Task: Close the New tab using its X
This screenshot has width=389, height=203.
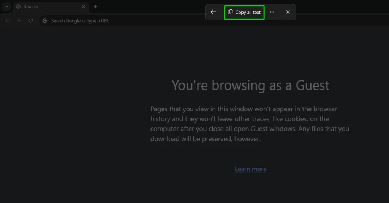Action: pos(84,7)
